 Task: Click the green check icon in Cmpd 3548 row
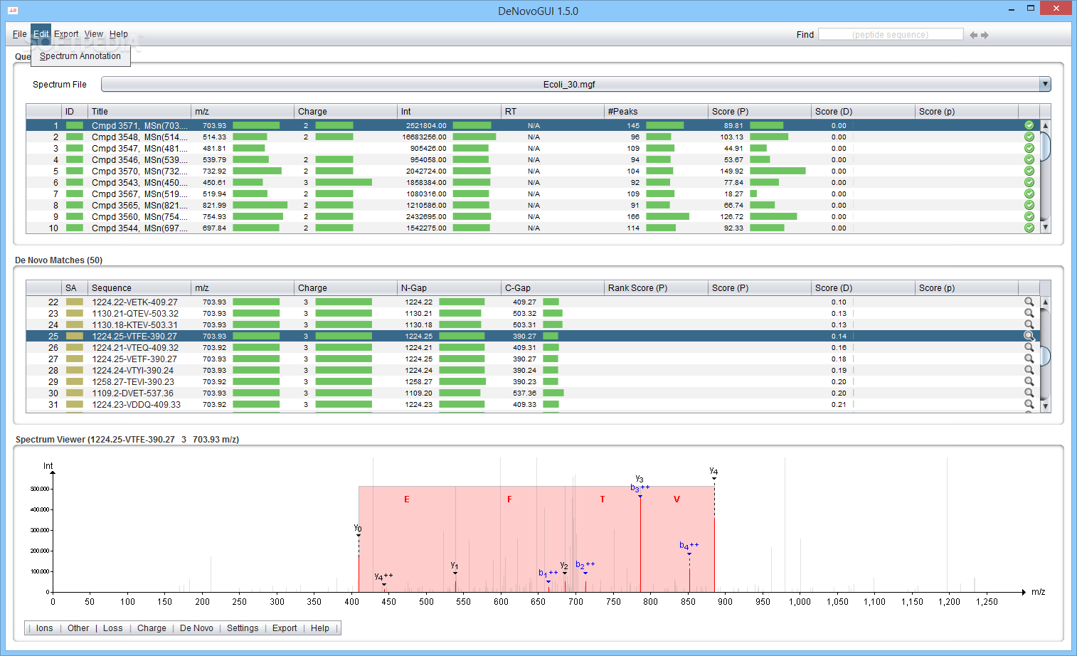click(1029, 137)
